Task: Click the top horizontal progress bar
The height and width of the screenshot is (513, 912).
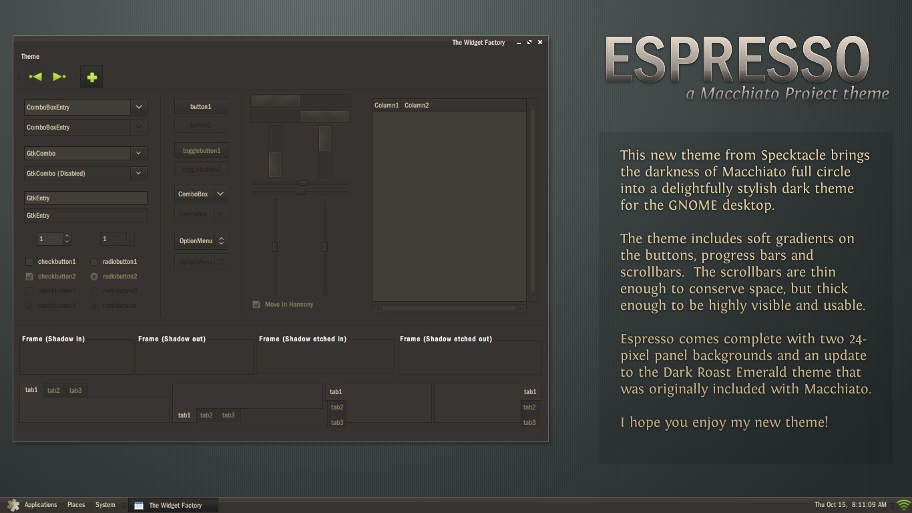Action: click(x=300, y=101)
